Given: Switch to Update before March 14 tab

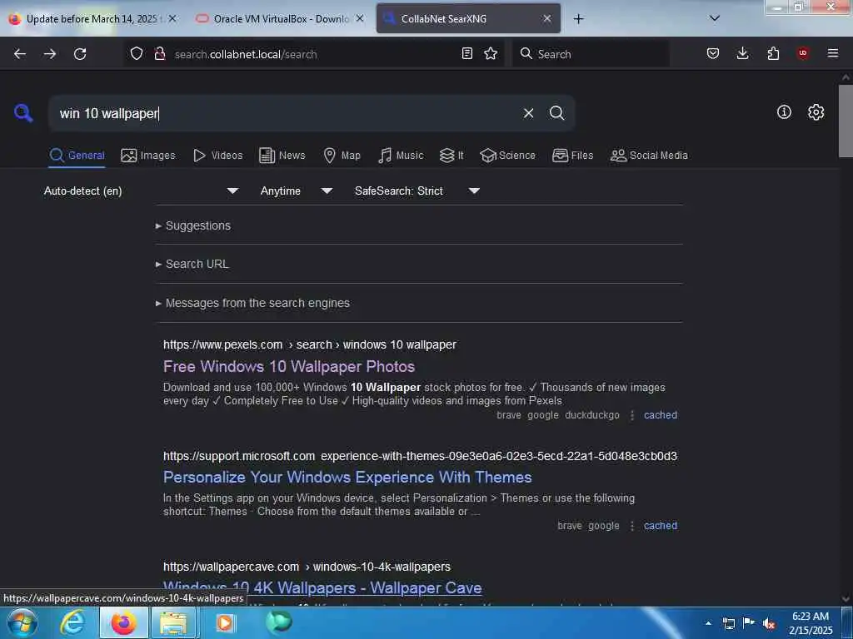Looking at the screenshot, I should pos(92,19).
